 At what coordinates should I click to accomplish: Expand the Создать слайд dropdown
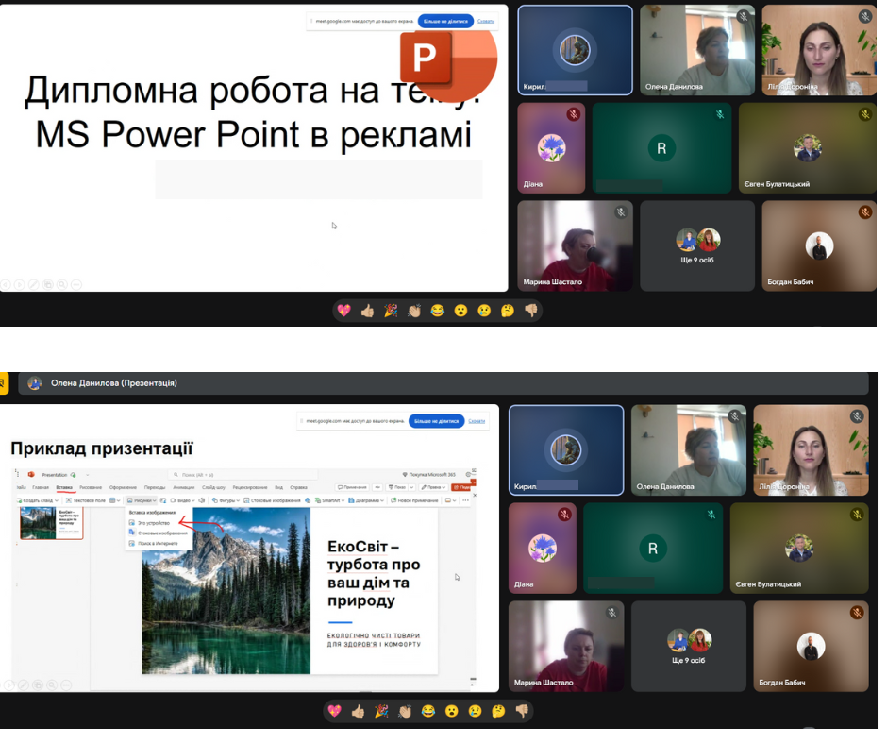[38, 500]
